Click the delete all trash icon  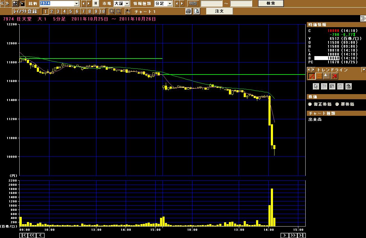348,87
